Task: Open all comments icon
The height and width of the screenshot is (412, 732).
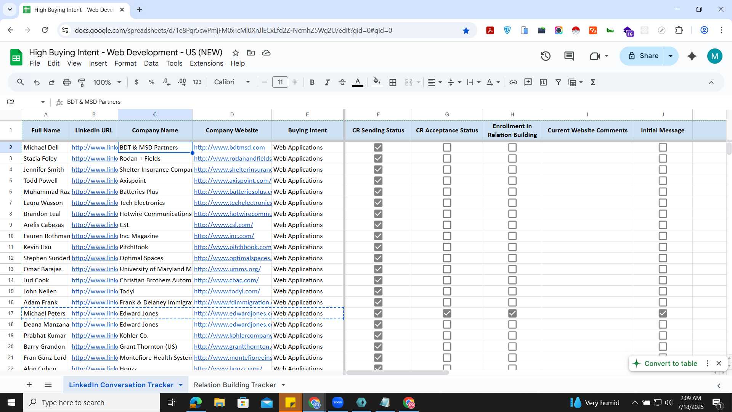Action: pos(569,56)
